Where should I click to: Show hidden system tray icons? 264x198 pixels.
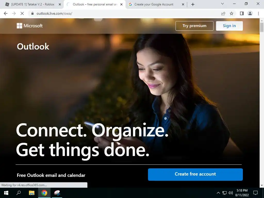point(218,193)
